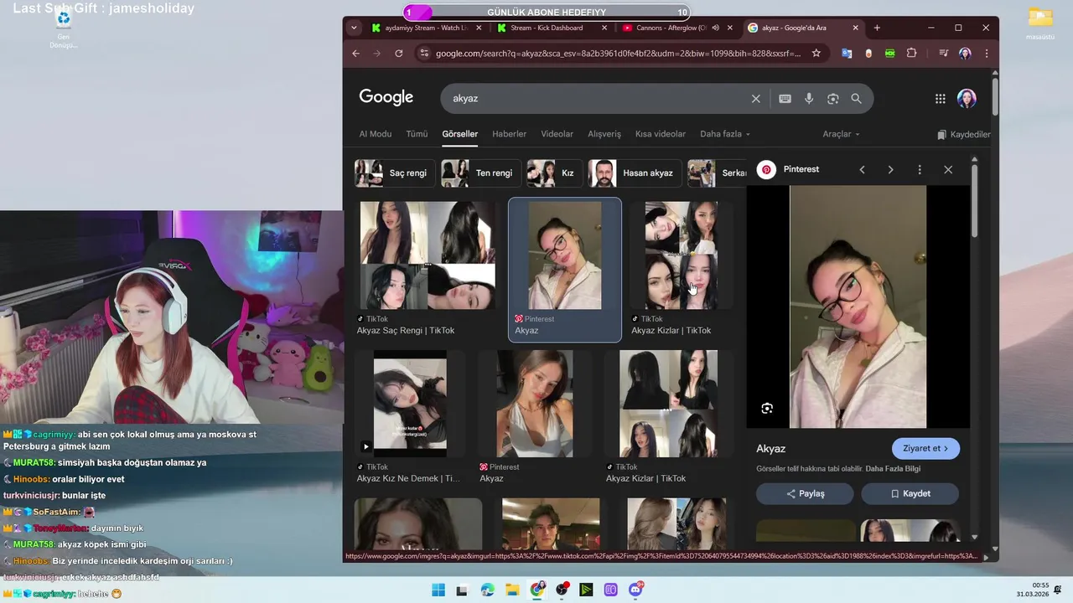Open Google account avatar on search page

[x=967, y=99]
